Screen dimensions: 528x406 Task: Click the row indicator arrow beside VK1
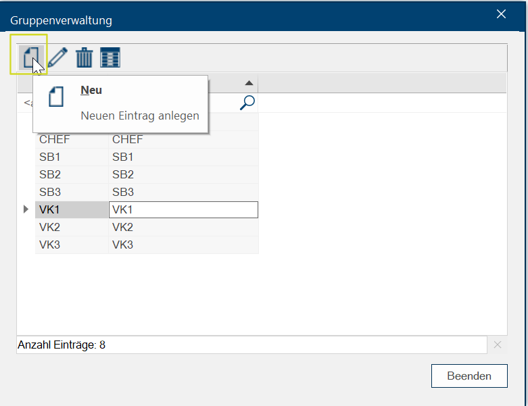26,210
